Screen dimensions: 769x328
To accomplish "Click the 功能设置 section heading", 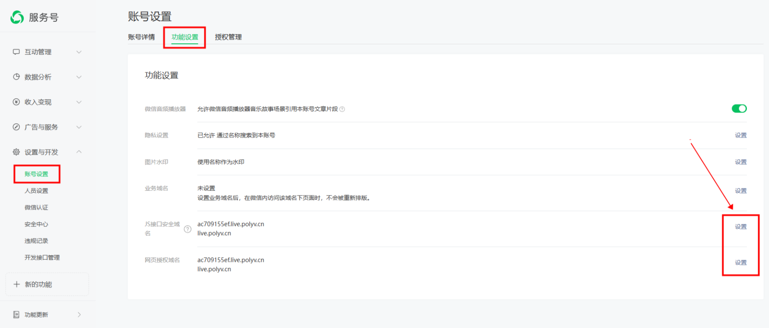I will tap(161, 75).
